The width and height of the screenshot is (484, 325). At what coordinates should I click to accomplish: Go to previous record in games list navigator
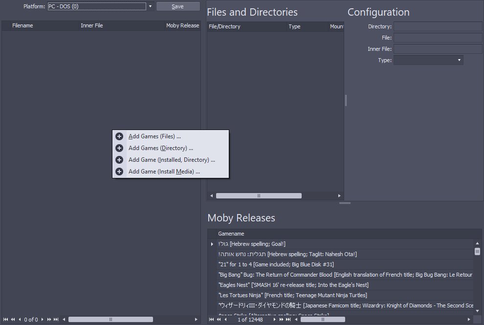pos(20,320)
